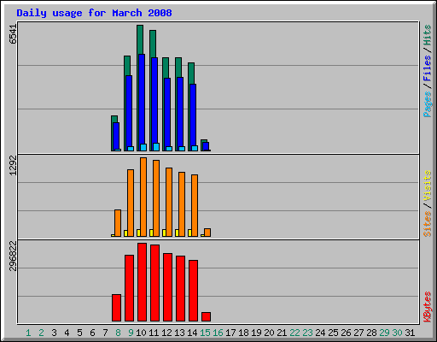
Task: Click the 296822 KBytes axis value
Action: pyautogui.click(x=13, y=256)
